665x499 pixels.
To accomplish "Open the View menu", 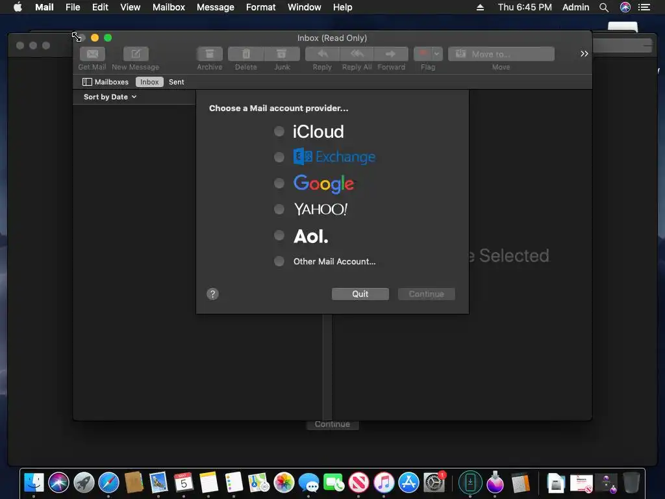I will point(130,7).
